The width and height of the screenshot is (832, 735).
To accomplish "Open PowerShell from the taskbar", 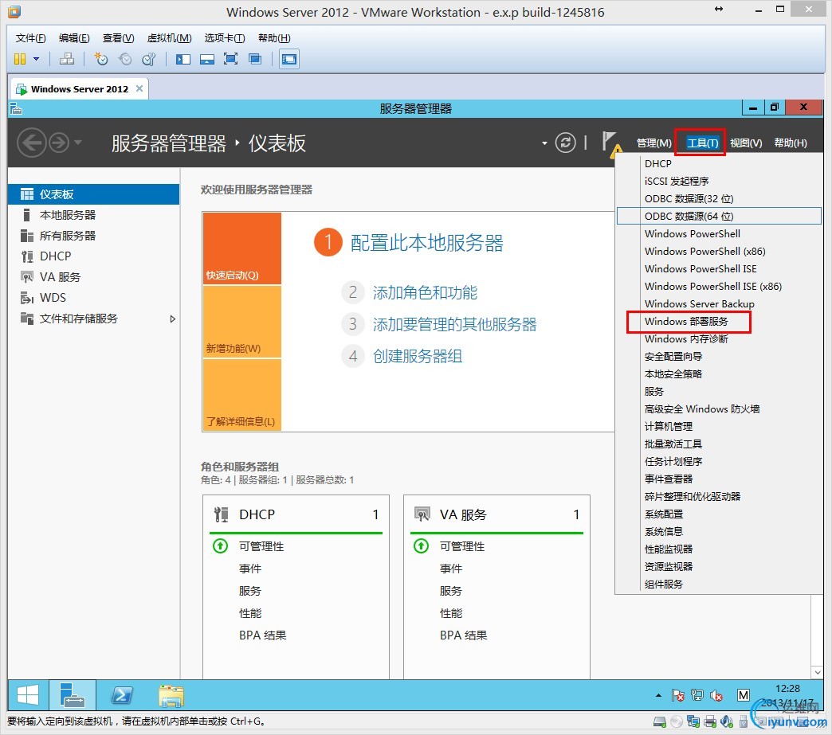I will (121, 695).
